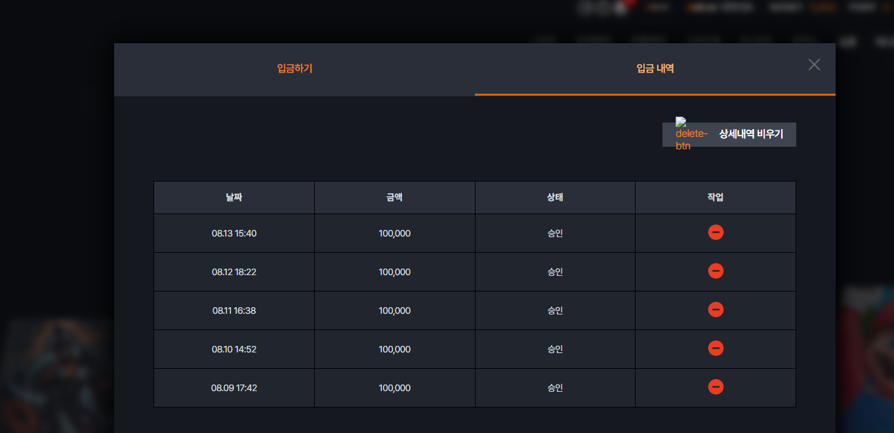Select the 08.13 15:40 date cell
This screenshot has width=894, height=433.
[x=234, y=233]
